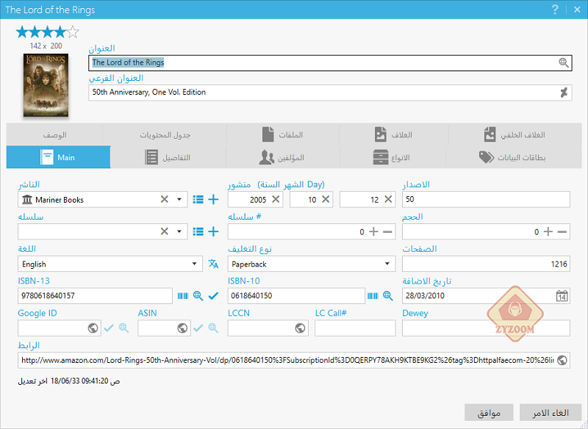Search by ASIN magnifier
This screenshot has height=429, width=588.
point(213,328)
